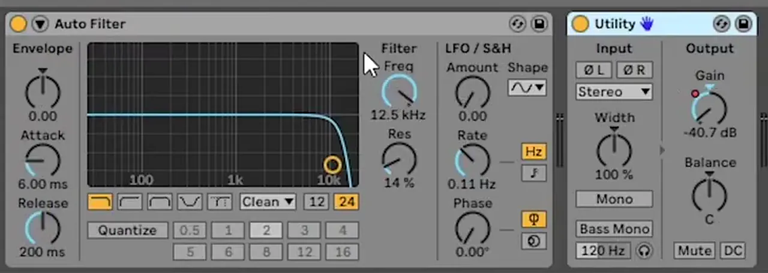Viewport: 768px width, 273px height.
Task: Click the yellow filter frequency handle in display
Action: pos(332,165)
